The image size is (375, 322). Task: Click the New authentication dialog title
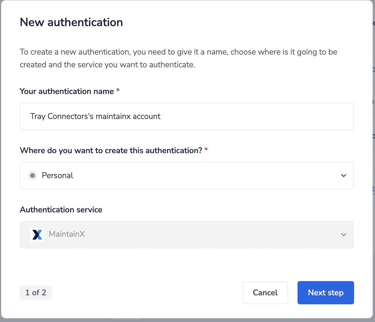click(x=71, y=22)
